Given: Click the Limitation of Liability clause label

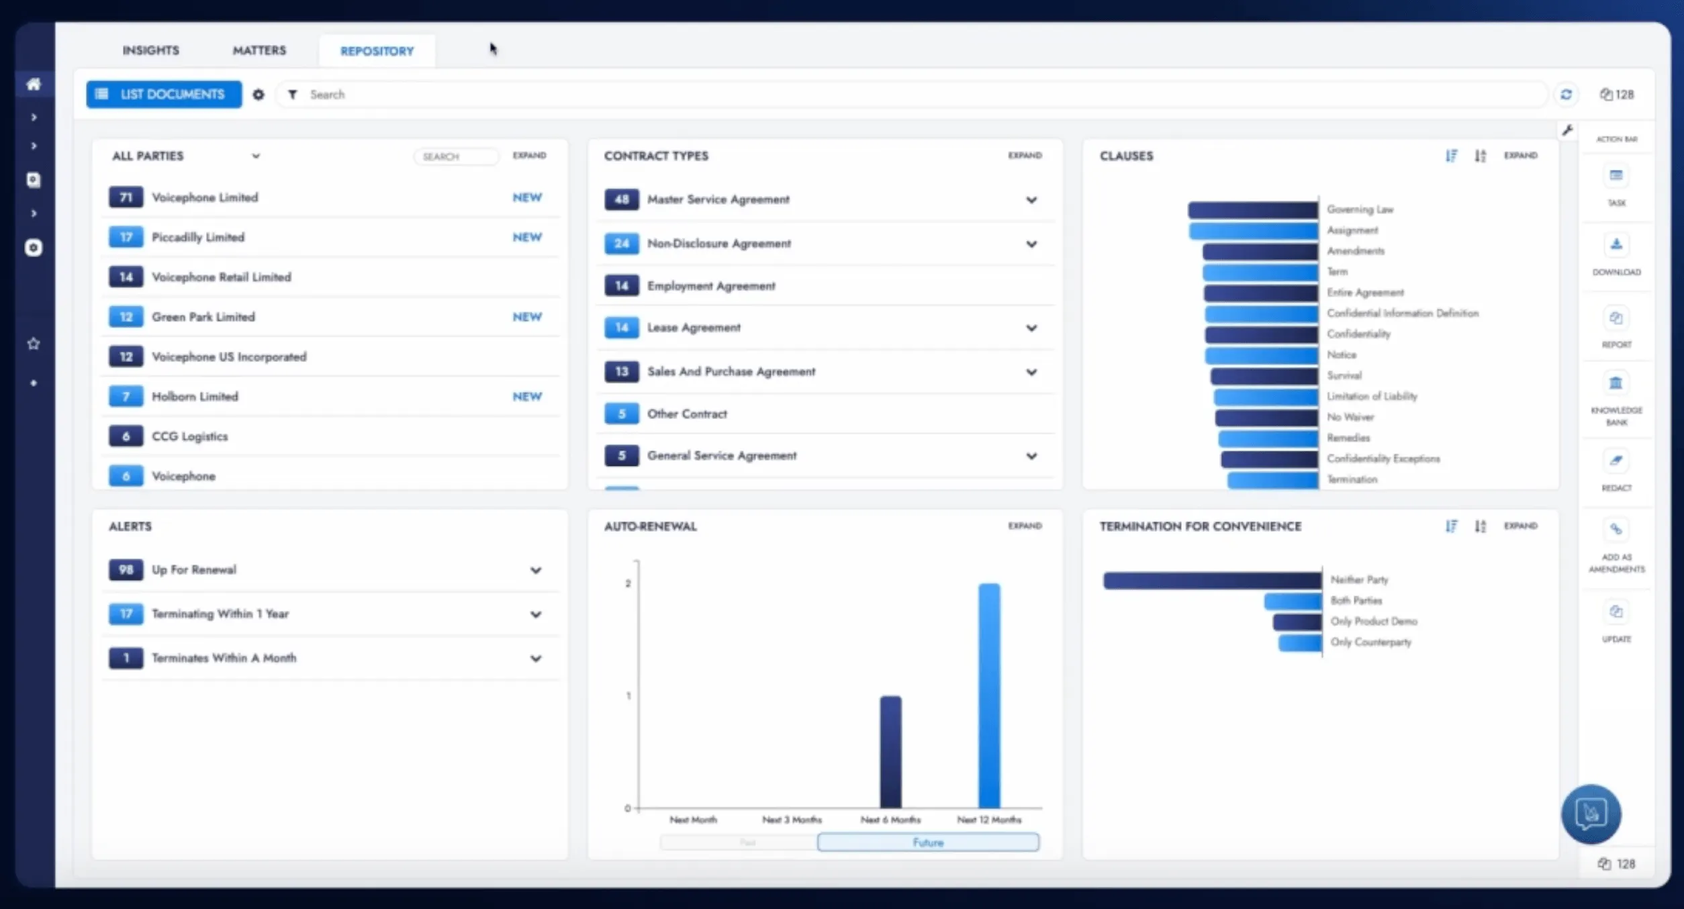Looking at the screenshot, I should pos(1372,396).
